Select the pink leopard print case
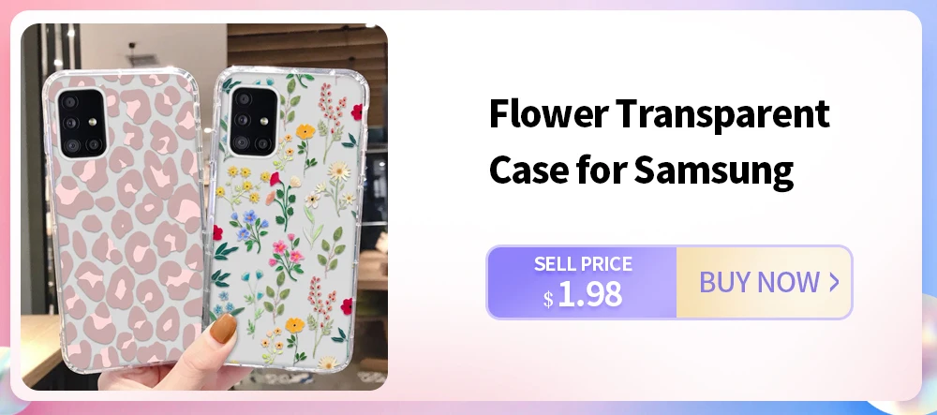Screen dimensions: 937x415 (x=124, y=220)
